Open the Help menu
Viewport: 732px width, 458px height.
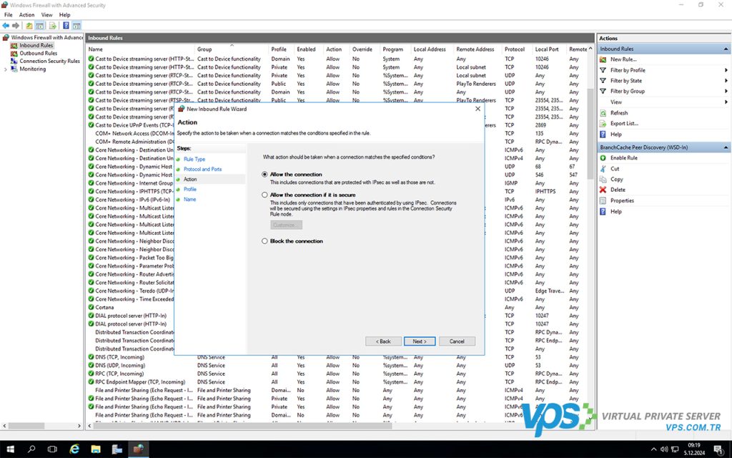pos(64,15)
